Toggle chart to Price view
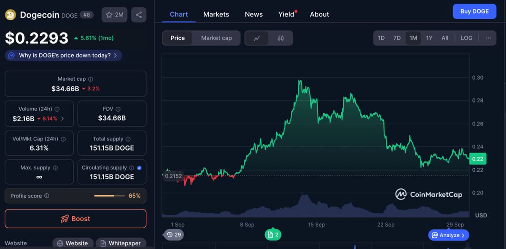 coord(178,38)
